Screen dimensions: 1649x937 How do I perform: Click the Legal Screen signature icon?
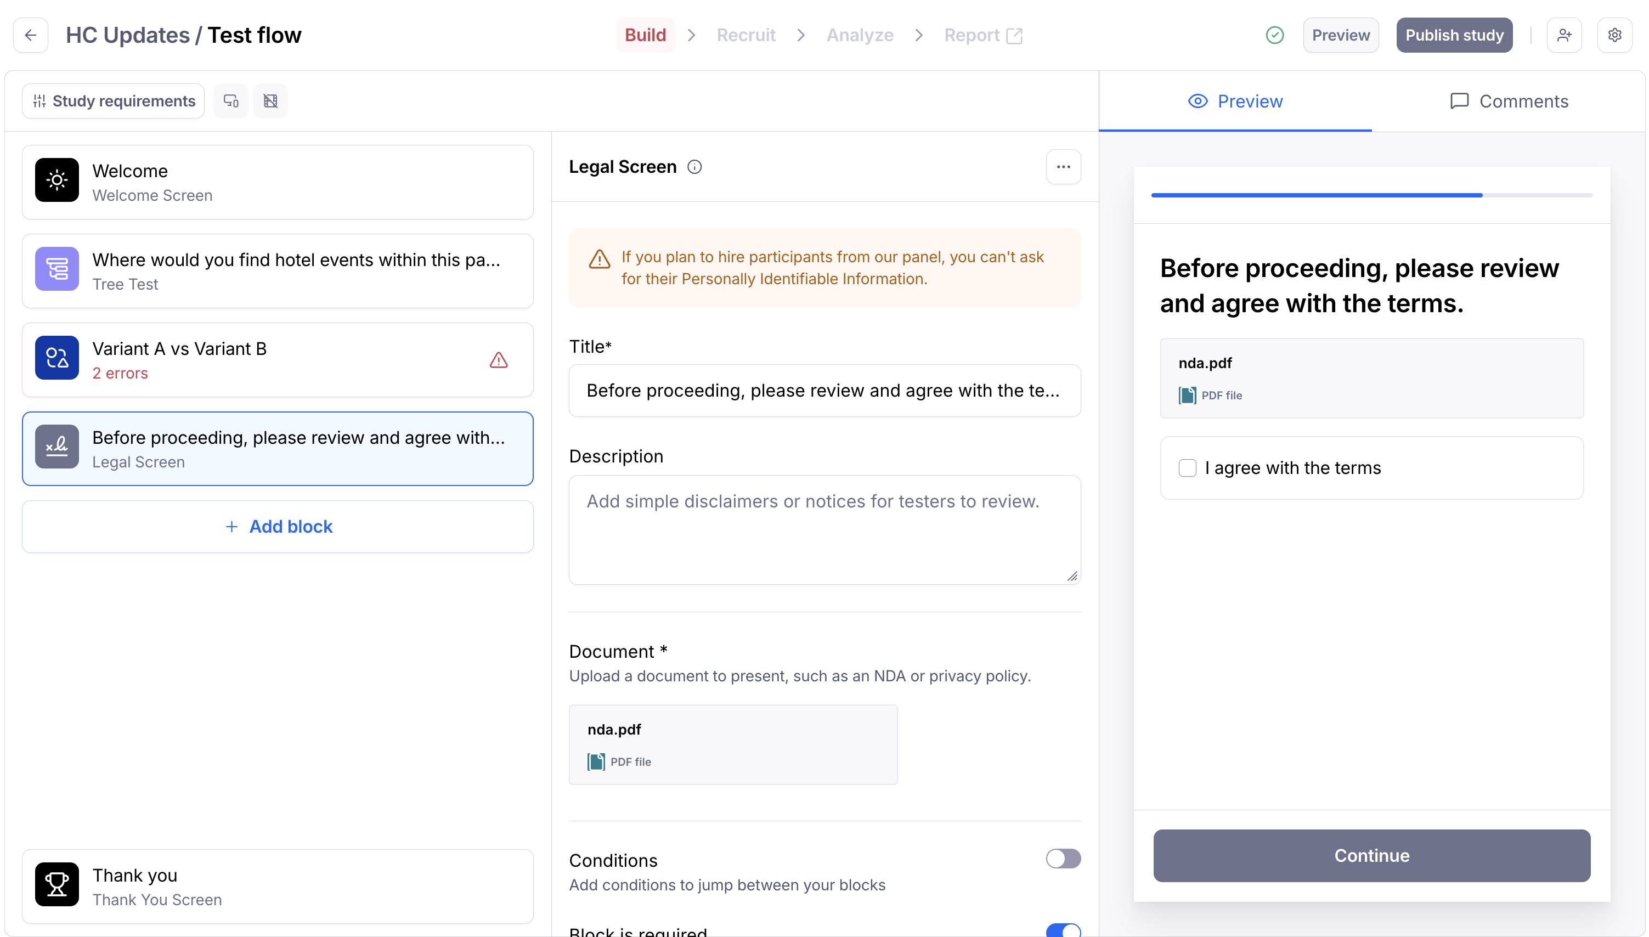[57, 447]
